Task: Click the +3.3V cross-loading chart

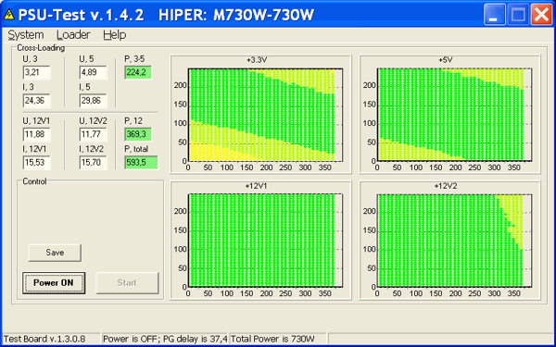Action: click(260, 115)
